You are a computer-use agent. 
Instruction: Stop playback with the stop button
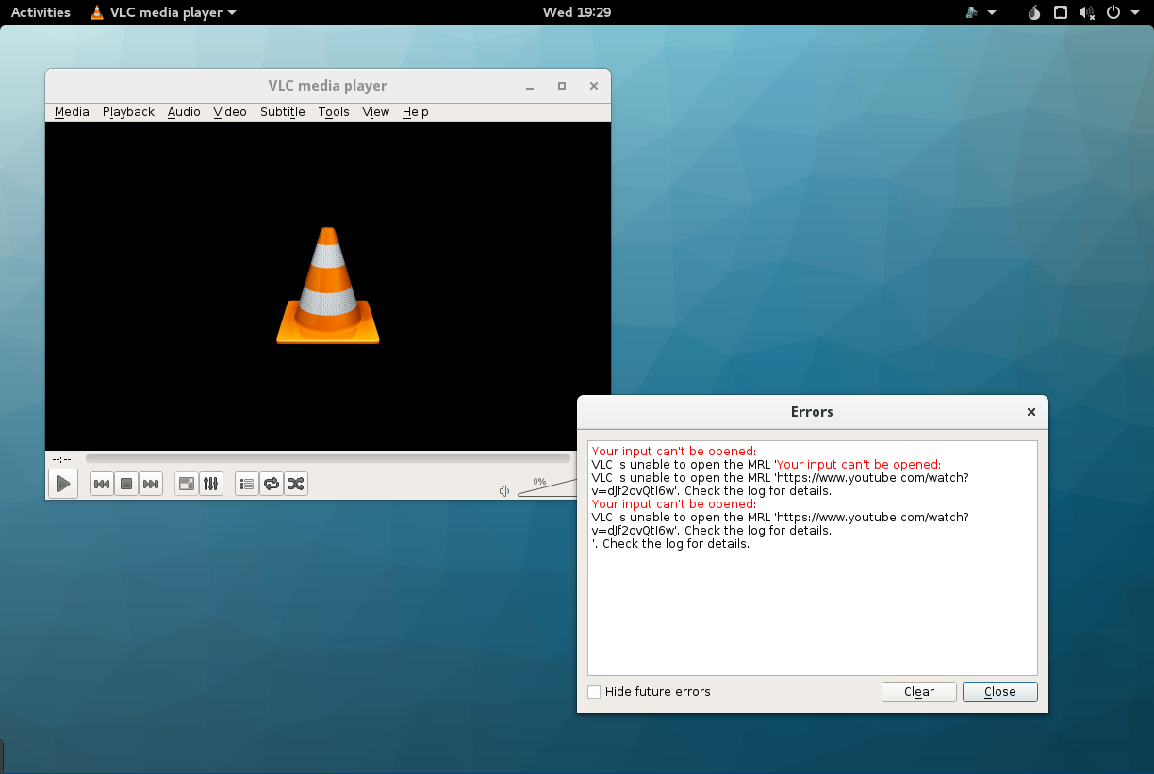126,484
